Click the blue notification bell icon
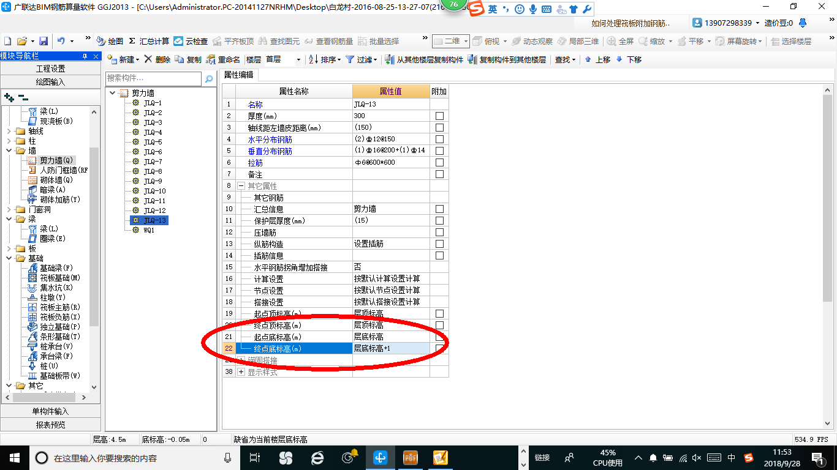 tap(801, 23)
